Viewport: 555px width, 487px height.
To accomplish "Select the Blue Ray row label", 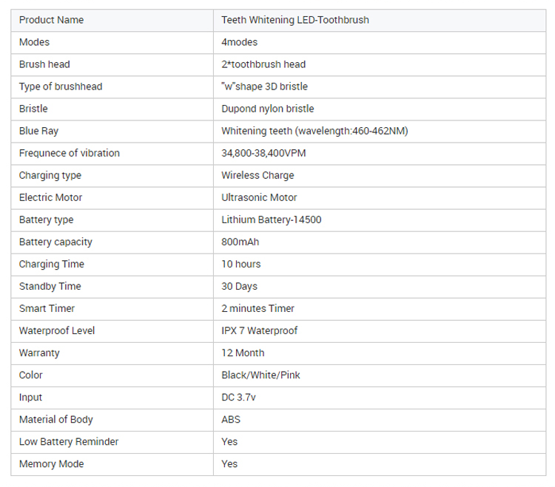I will (38, 131).
